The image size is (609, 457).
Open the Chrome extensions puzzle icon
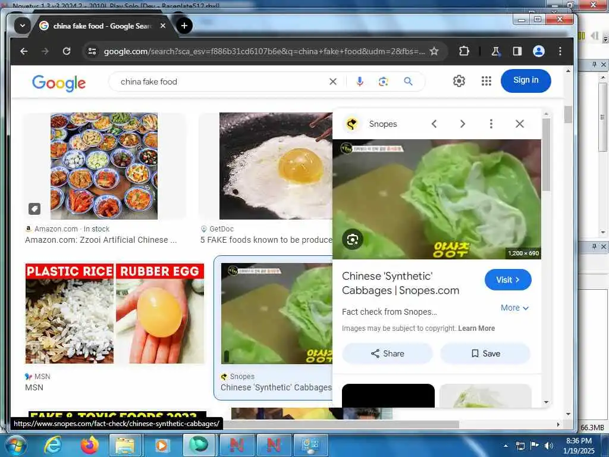click(464, 51)
